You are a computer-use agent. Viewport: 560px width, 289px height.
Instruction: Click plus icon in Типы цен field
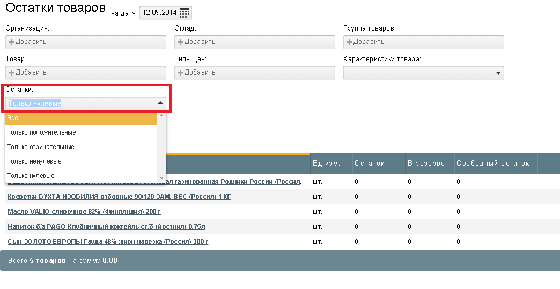[x=180, y=73]
